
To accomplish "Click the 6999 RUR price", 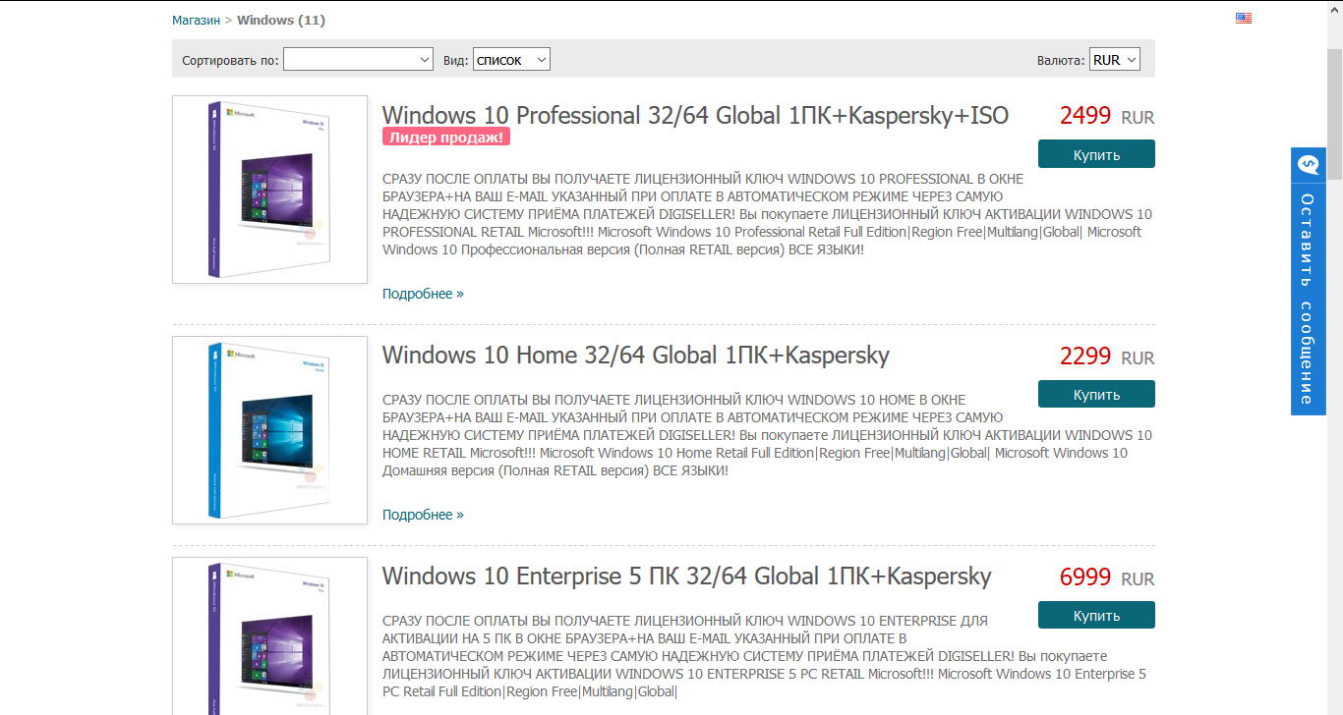I will click(1107, 577).
